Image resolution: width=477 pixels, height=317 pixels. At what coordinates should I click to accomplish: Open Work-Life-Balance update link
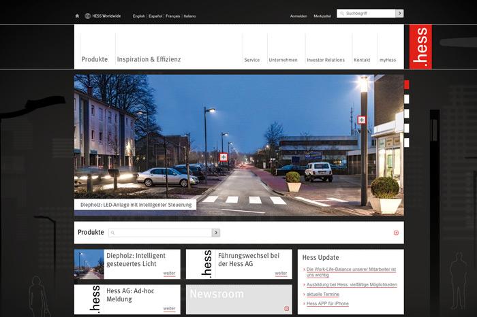coord(351,272)
